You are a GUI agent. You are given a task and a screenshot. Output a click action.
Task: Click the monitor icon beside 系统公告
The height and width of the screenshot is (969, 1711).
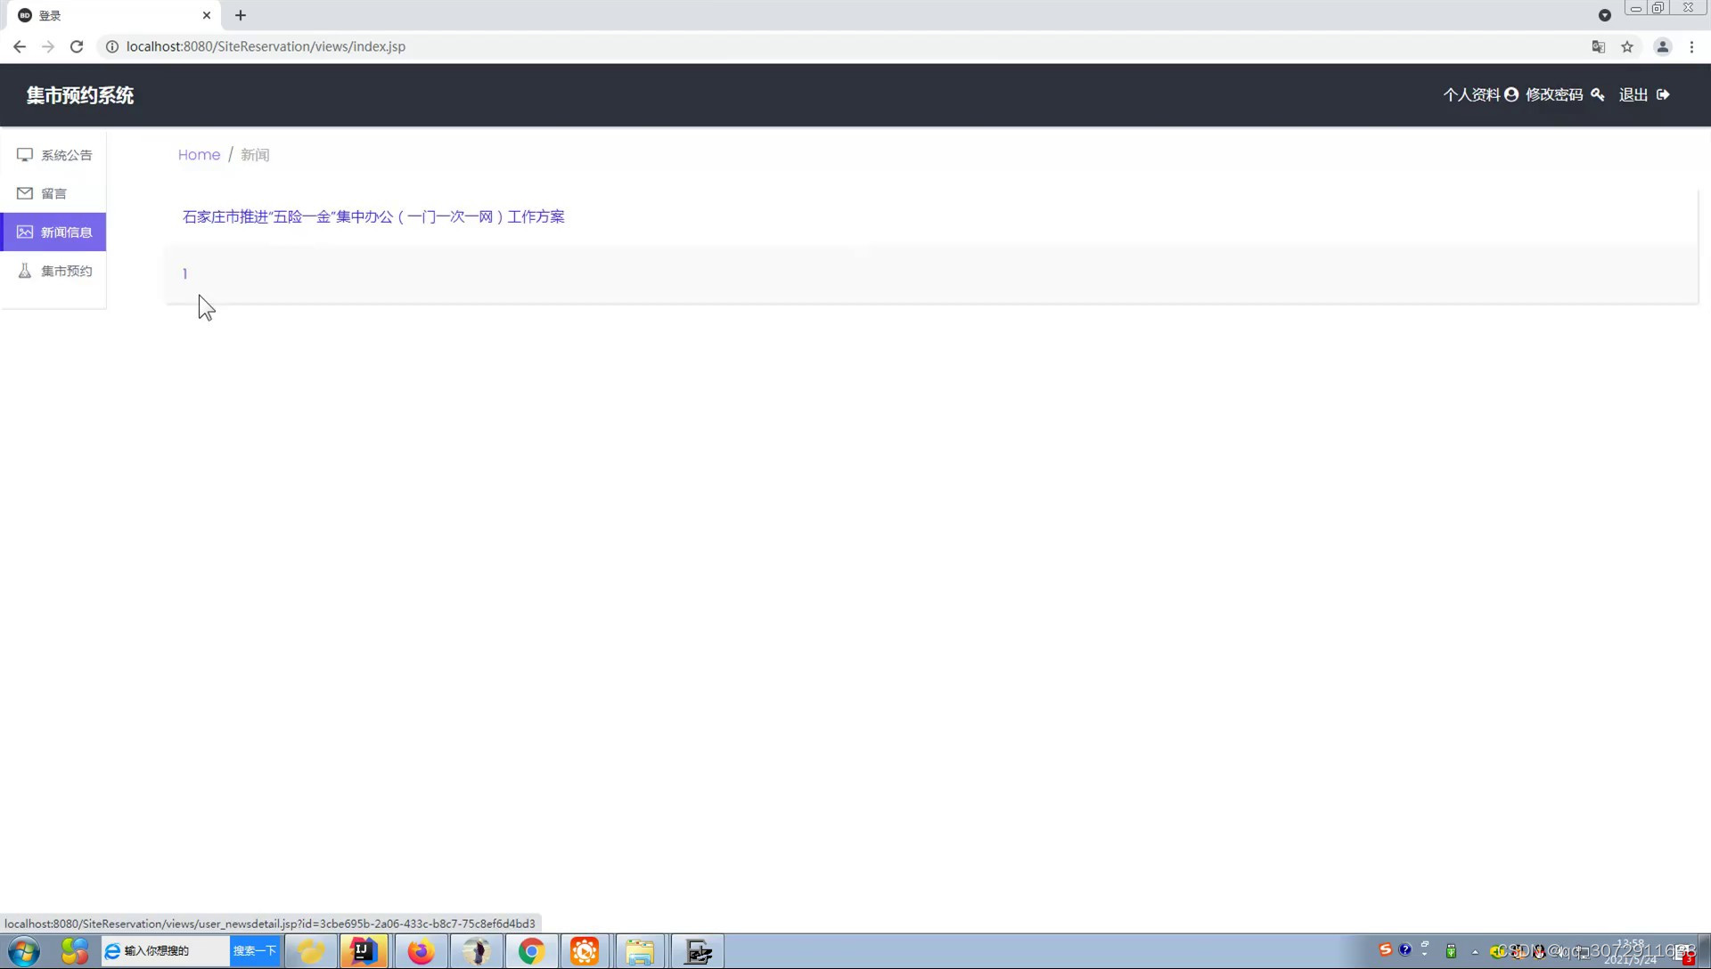[25, 155]
